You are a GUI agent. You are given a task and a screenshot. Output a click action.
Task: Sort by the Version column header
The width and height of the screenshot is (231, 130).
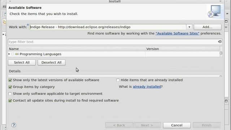(x=182, y=49)
